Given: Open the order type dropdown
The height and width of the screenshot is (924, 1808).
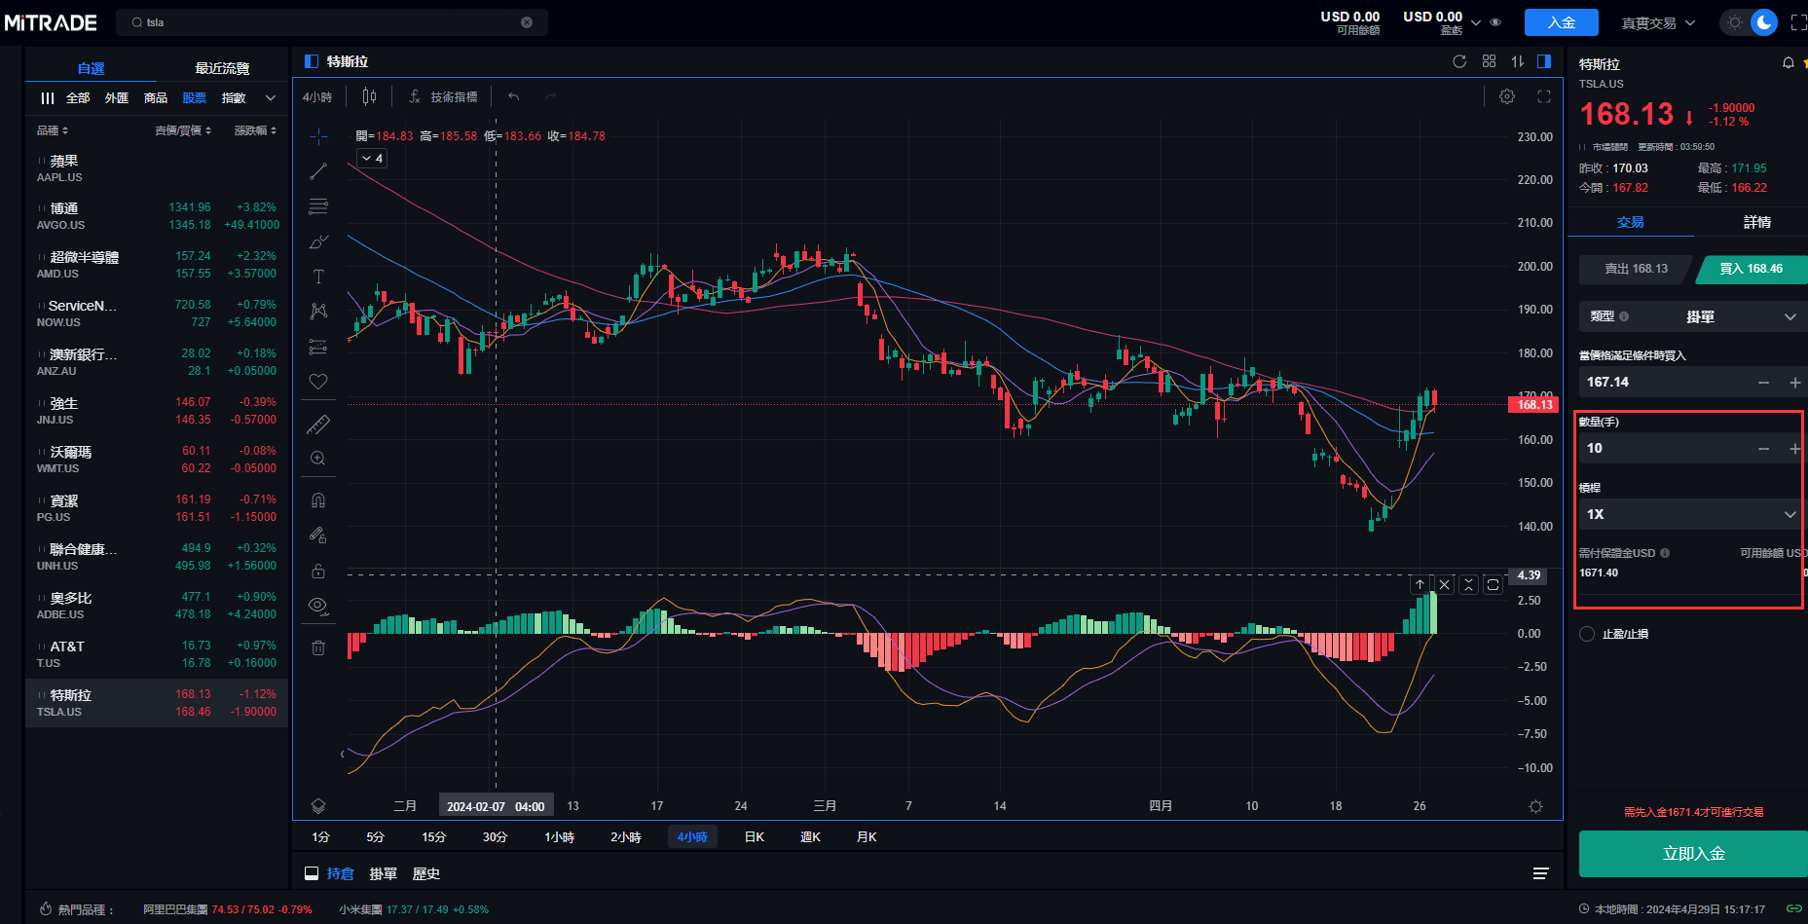Looking at the screenshot, I should tap(1692, 316).
